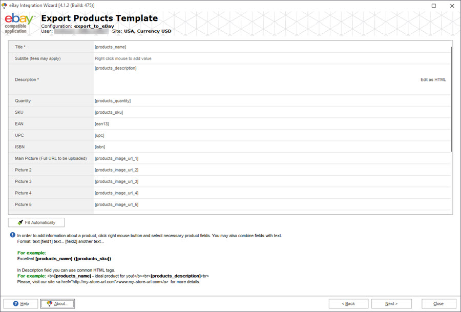461x312 pixels.
Task: Click the Help question mark icon
Action: pos(16,303)
